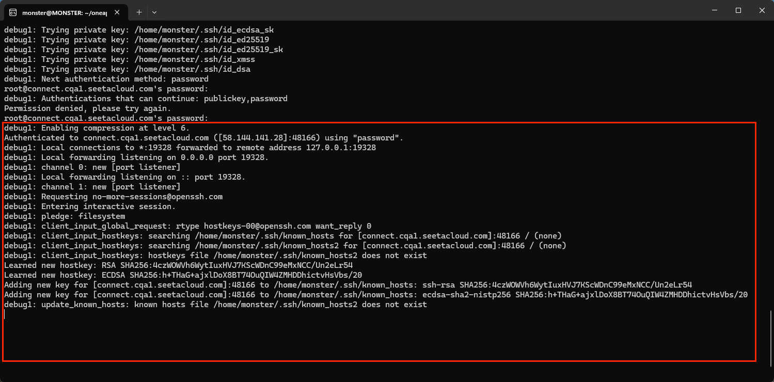Click the empty title bar area
The height and width of the screenshot is (382, 774).
[x=413, y=10]
